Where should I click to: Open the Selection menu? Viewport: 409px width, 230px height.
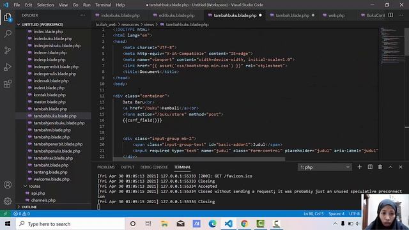[45, 5]
